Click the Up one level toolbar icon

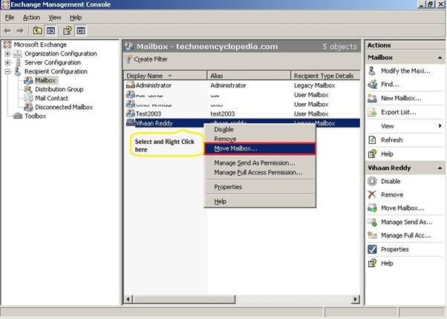(x=38, y=30)
